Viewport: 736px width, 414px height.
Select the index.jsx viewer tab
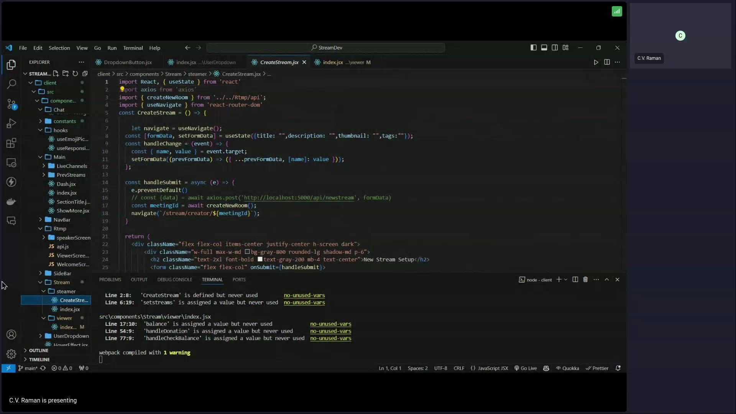click(x=344, y=62)
